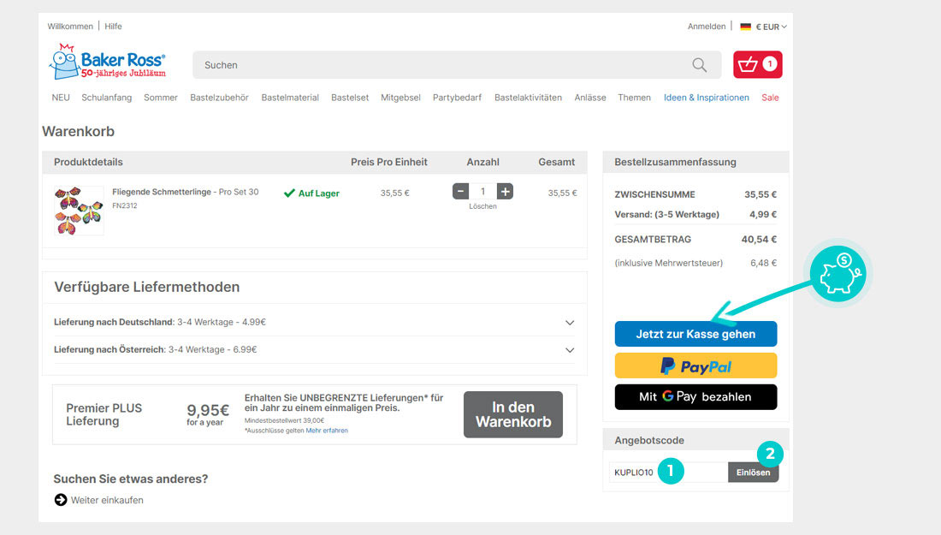941x535 pixels.
Task: Decrease quantity with minus button
Action: point(460,192)
